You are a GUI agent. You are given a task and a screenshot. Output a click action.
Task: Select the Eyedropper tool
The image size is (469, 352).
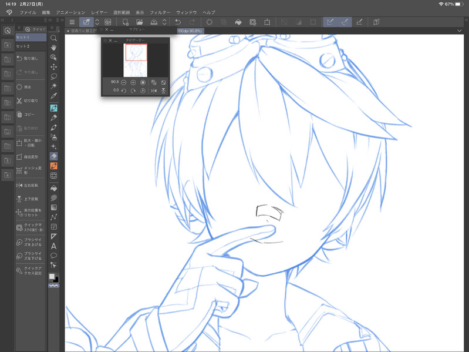pos(53,96)
